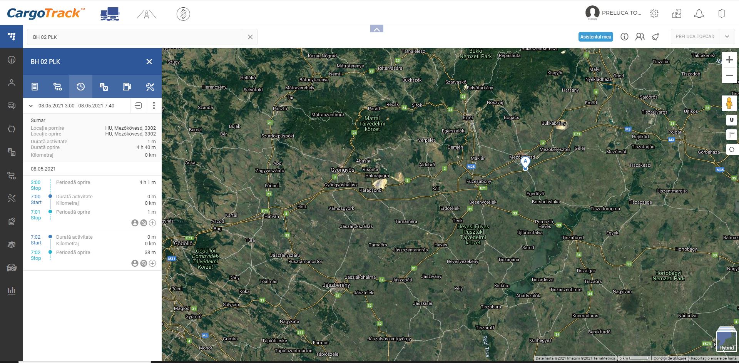Open the vehicle sidebar icon
The width and height of the screenshot is (739, 363).
12,268
